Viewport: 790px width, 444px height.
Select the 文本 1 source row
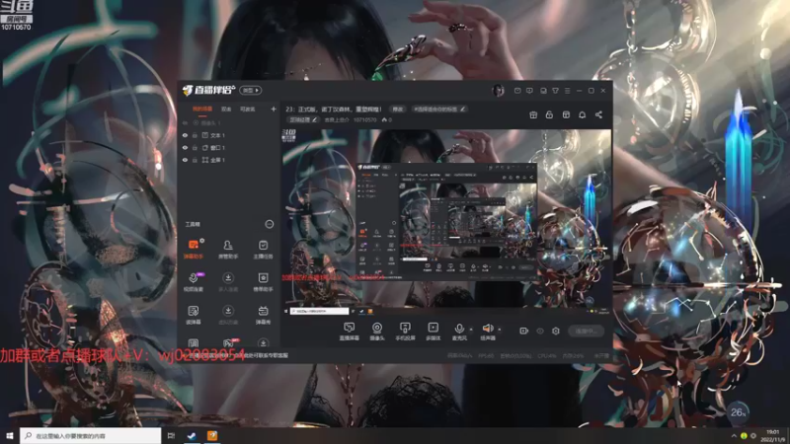[x=229, y=135]
